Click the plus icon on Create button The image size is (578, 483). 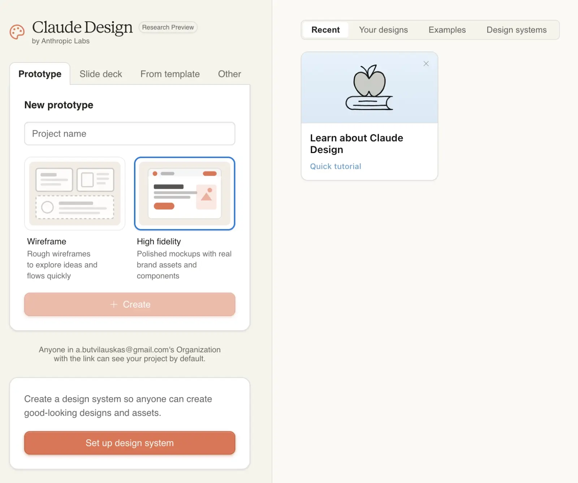pos(114,304)
